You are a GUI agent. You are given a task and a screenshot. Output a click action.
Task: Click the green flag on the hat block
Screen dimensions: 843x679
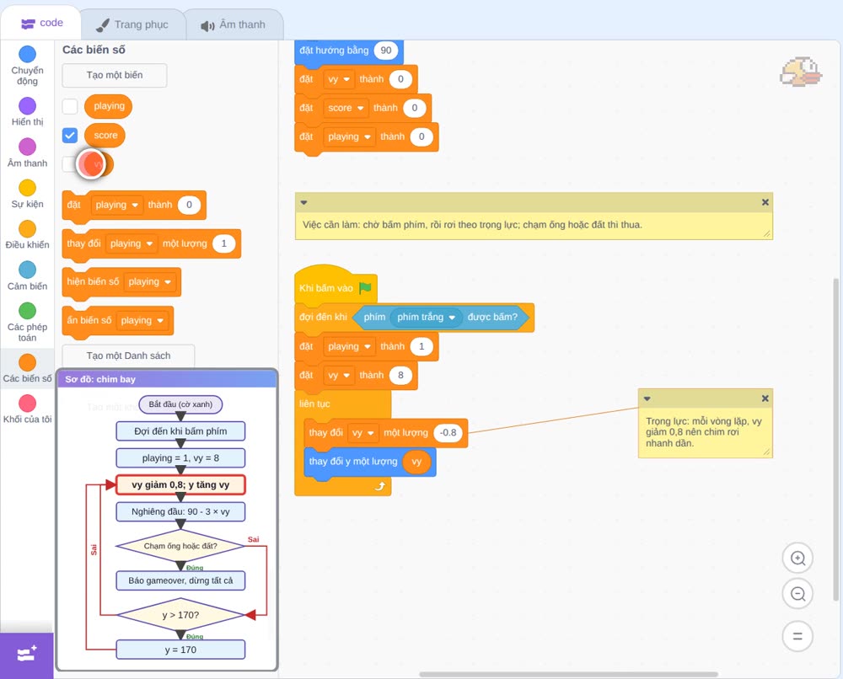pos(366,288)
